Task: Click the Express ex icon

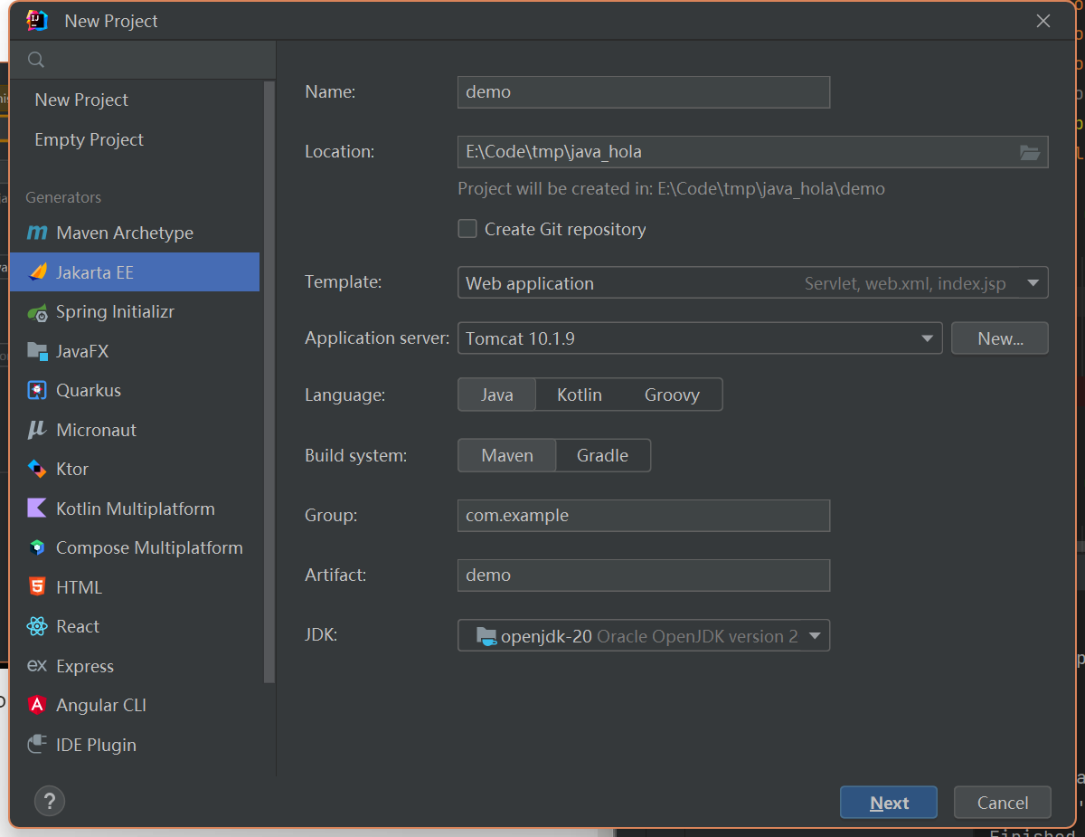Action: [x=37, y=665]
